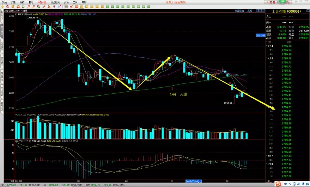Click the bell alert toolbar icon
Screen dimensions: 310x187
(49, 7)
